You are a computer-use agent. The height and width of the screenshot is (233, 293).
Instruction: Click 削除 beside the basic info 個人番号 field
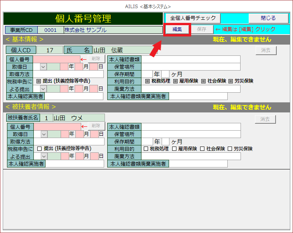[96, 59]
